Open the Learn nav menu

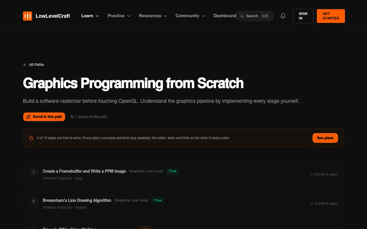tap(90, 16)
